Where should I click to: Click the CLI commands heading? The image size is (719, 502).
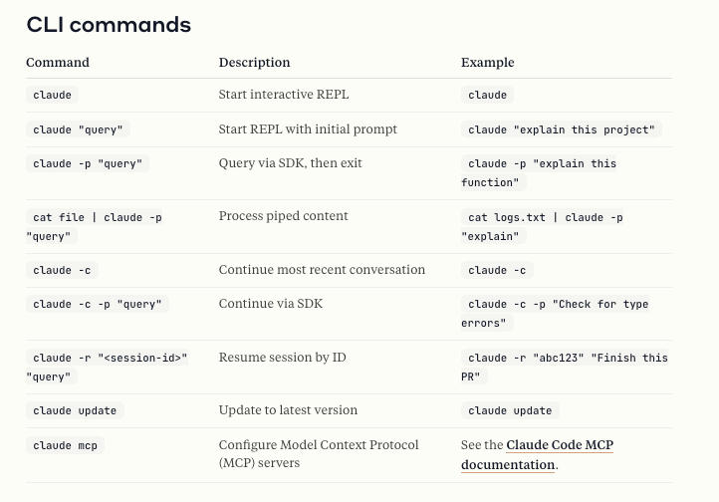point(109,25)
